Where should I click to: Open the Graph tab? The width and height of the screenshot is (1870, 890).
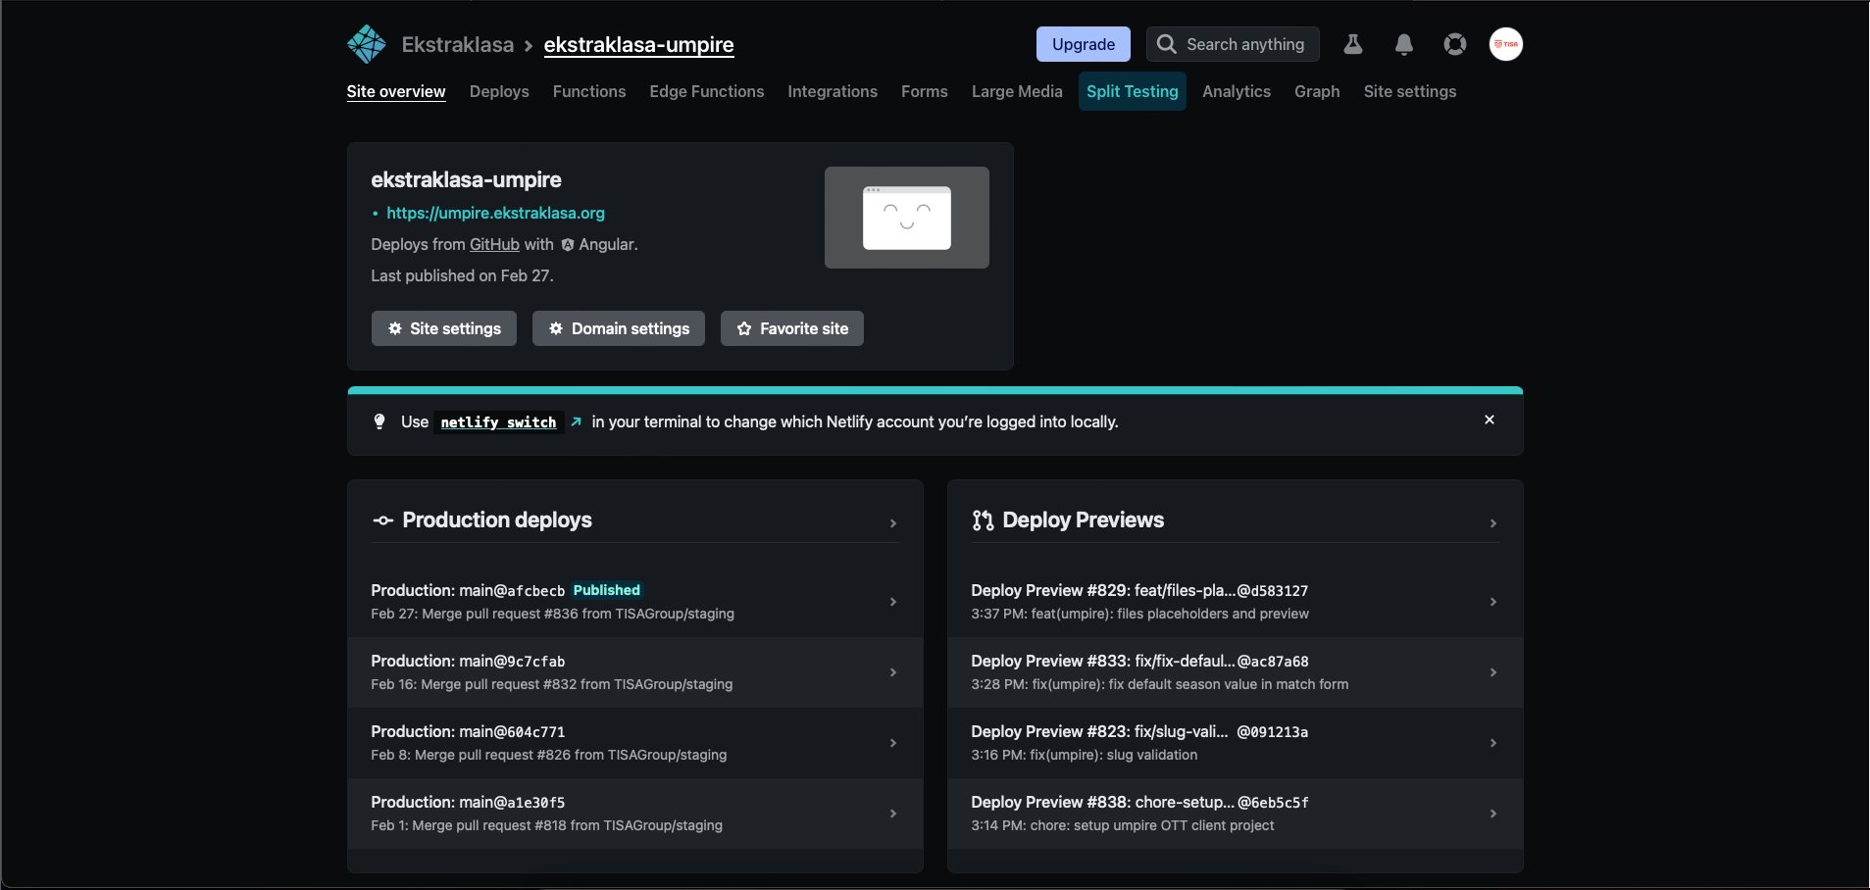tap(1317, 91)
